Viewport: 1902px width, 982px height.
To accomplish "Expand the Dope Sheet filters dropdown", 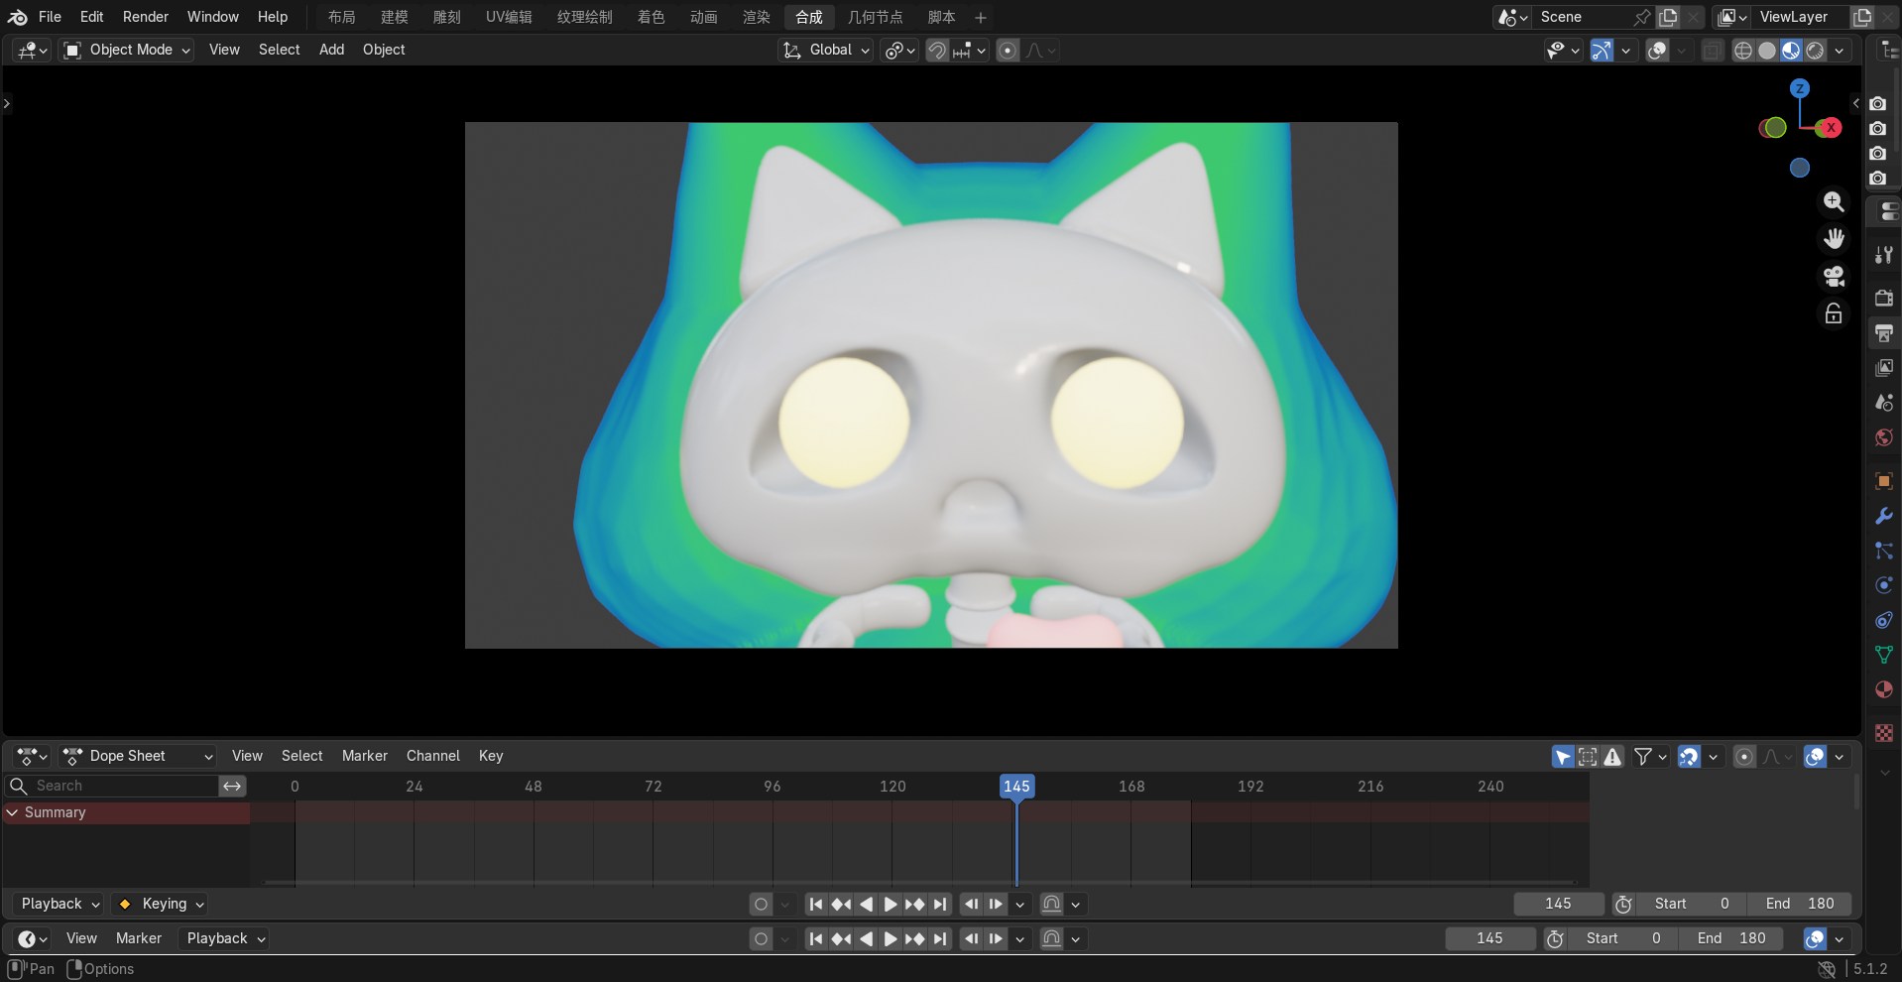I will point(1650,757).
